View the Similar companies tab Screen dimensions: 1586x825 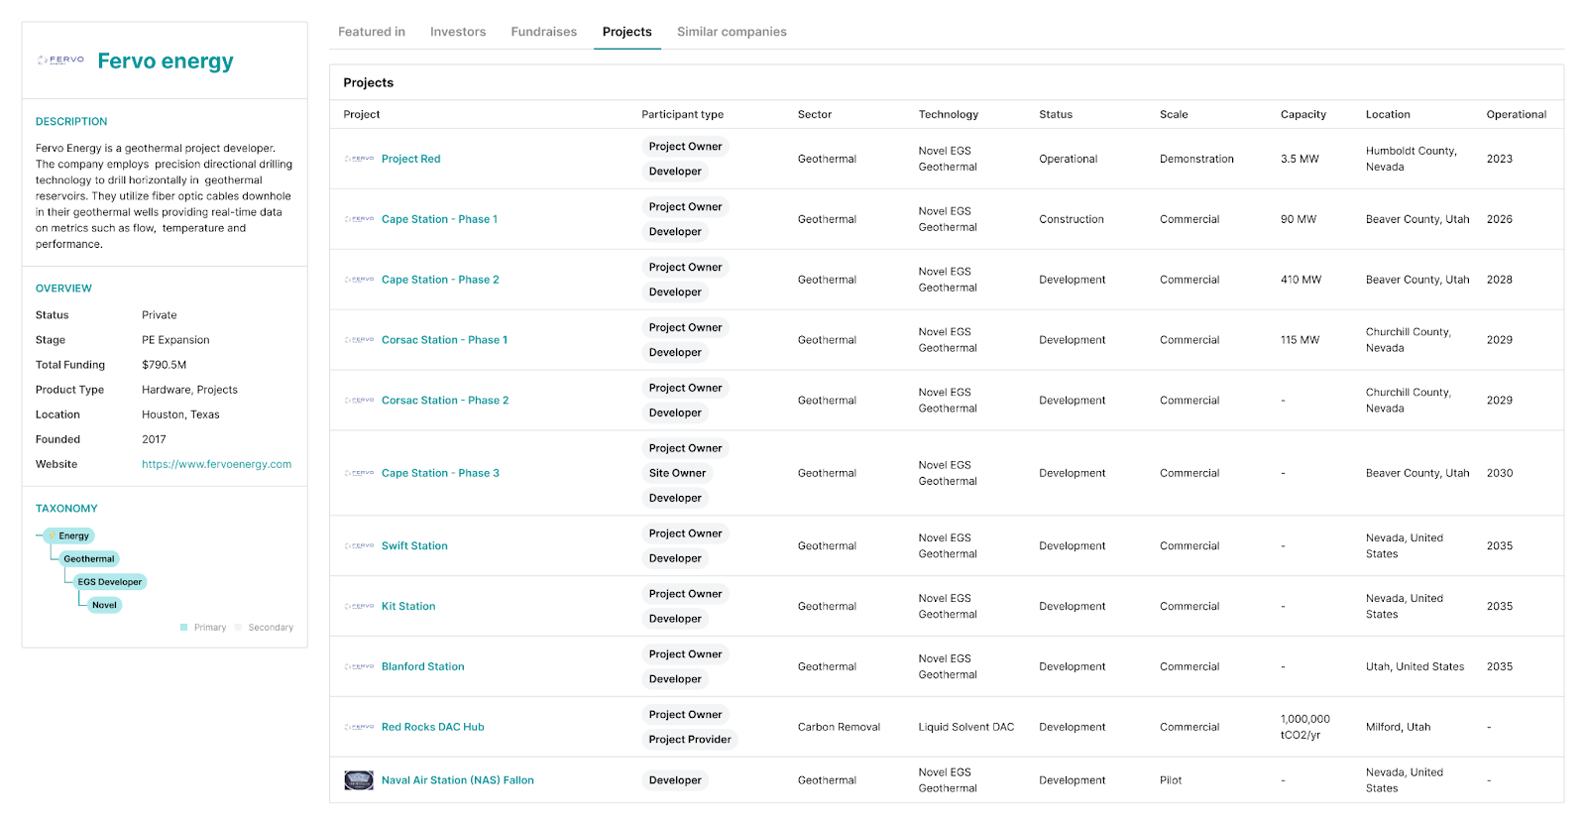(732, 32)
